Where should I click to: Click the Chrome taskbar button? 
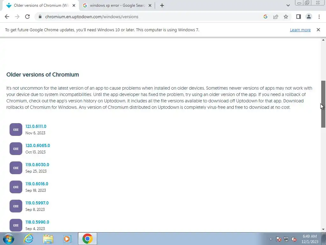coord(88,239)
